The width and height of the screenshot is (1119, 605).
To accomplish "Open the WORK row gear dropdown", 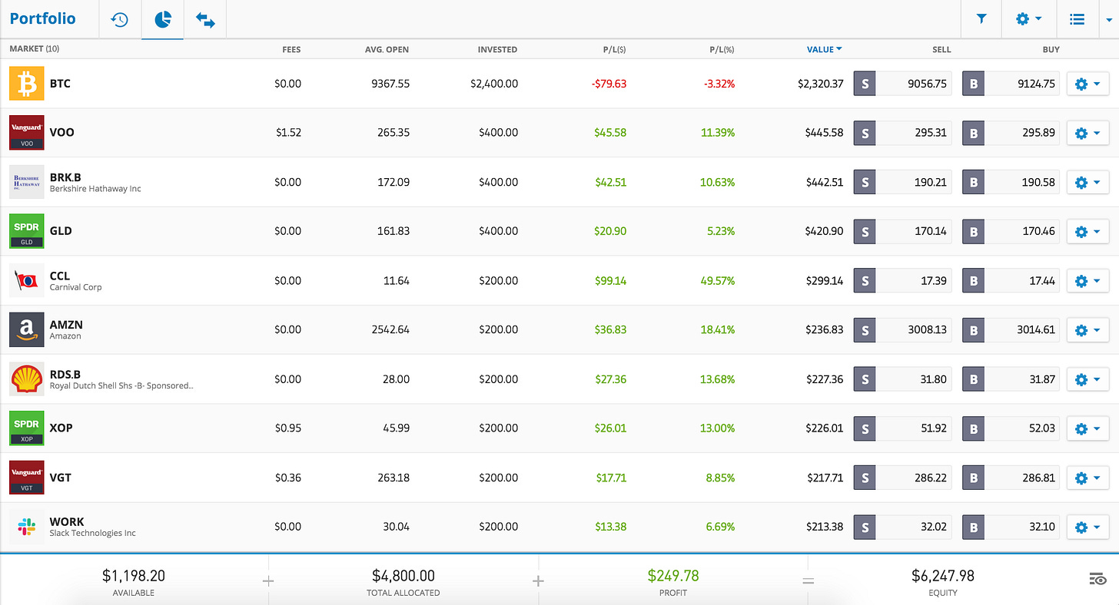I will pyautogui.click(x=1087, y=527).
